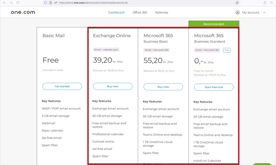Open the browser hamburger menu
The height and width of the screenshot is (165, 276).
point(272,3)
